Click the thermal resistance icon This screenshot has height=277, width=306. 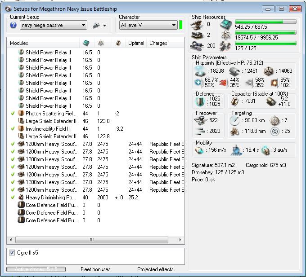pos(223,83)
